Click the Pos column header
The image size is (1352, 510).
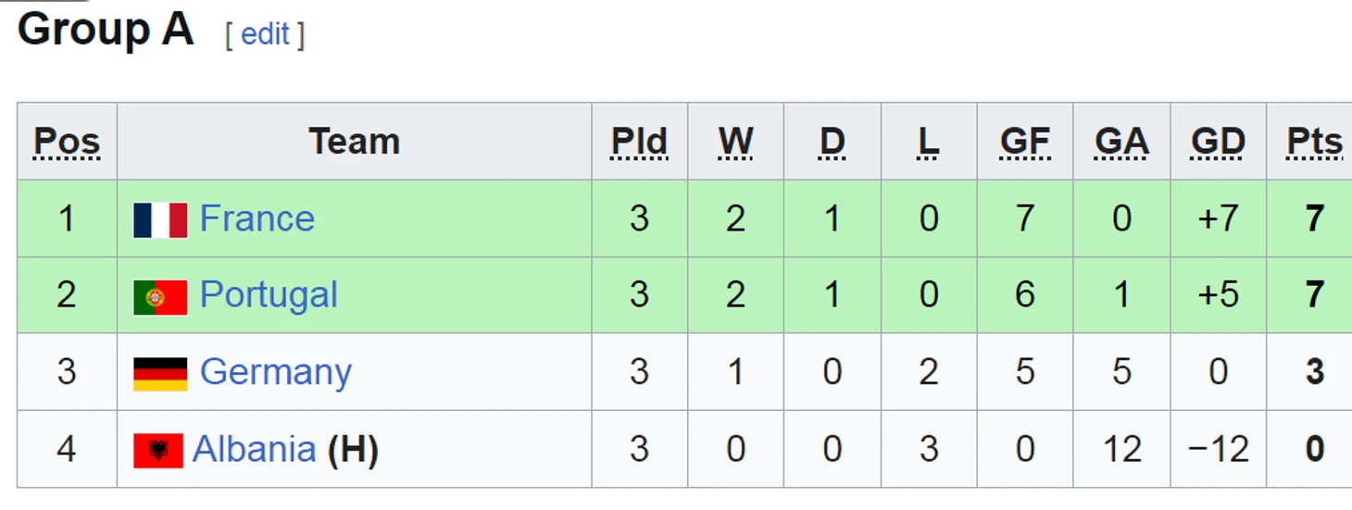(x=67, y=142)
